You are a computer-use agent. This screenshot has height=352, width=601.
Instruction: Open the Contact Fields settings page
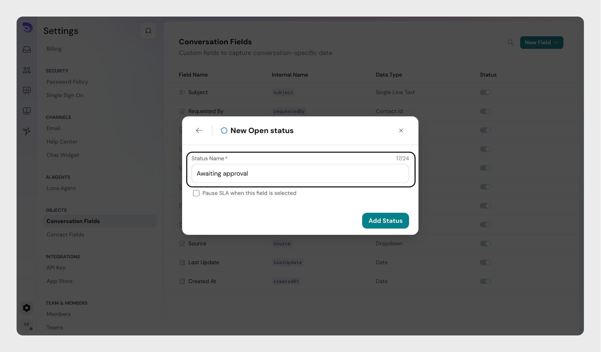point(65,234)
